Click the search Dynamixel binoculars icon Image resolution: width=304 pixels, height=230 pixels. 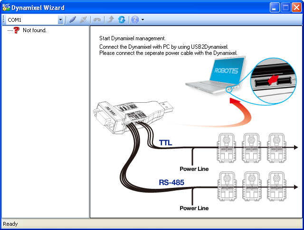pos(97,19)
